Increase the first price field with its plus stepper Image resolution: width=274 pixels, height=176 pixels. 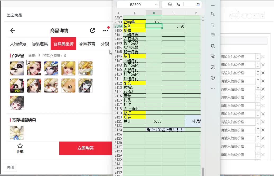pos(258,55)
